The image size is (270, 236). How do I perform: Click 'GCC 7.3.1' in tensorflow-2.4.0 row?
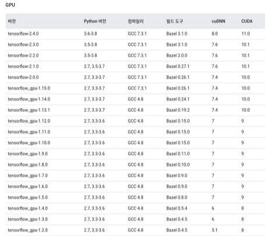pos(137,34)
